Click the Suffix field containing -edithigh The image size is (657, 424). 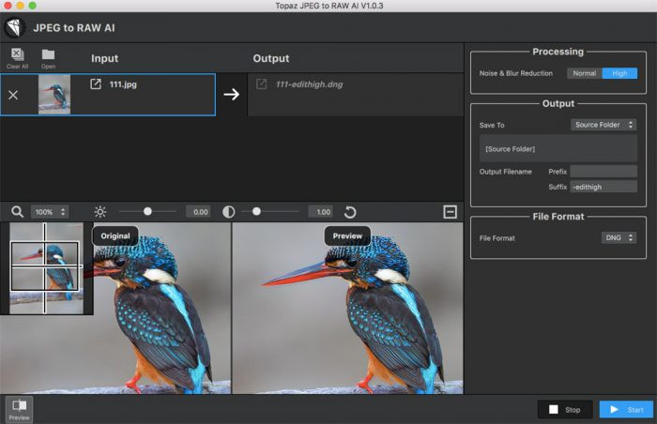click(x=604, y=187)
